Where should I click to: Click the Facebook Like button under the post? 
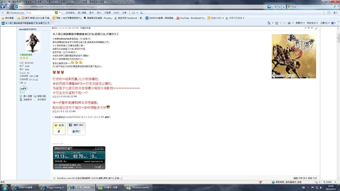[x=76, y=125]
